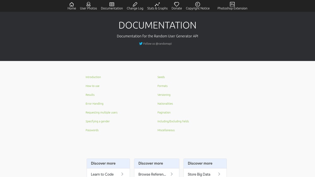Jump to the Pagination section

click(x=164, y=112)
